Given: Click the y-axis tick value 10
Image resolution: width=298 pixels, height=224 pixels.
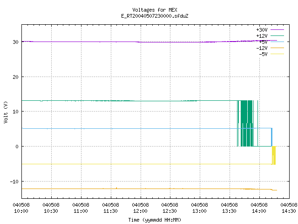Looking at the screenshot, I should (x=15, y=112).
